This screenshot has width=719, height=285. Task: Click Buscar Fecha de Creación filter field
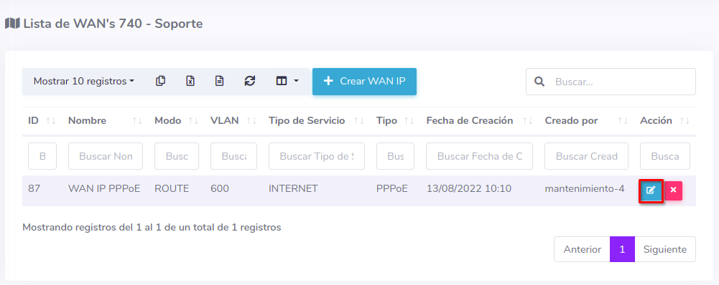[x=480, y=156]
